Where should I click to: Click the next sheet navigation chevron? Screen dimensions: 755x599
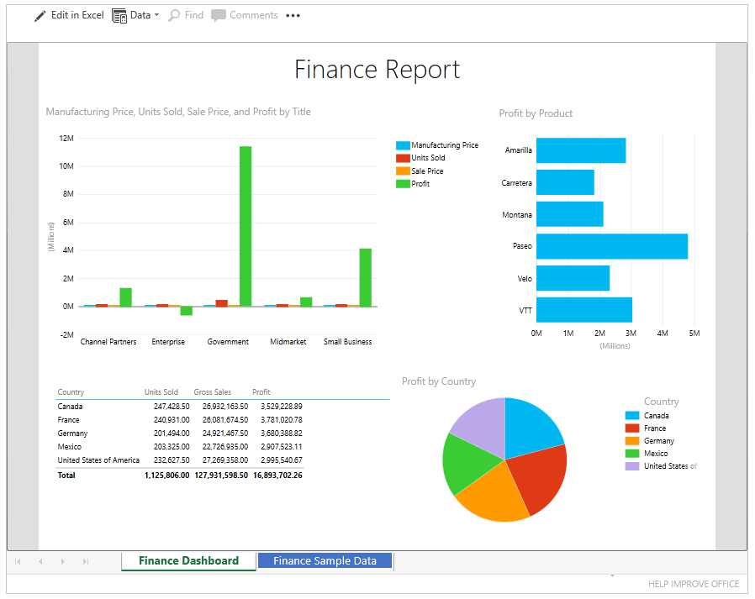pos(62,560)
